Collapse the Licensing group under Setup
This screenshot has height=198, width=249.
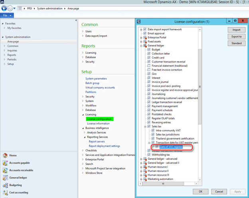tap(83, 114)
